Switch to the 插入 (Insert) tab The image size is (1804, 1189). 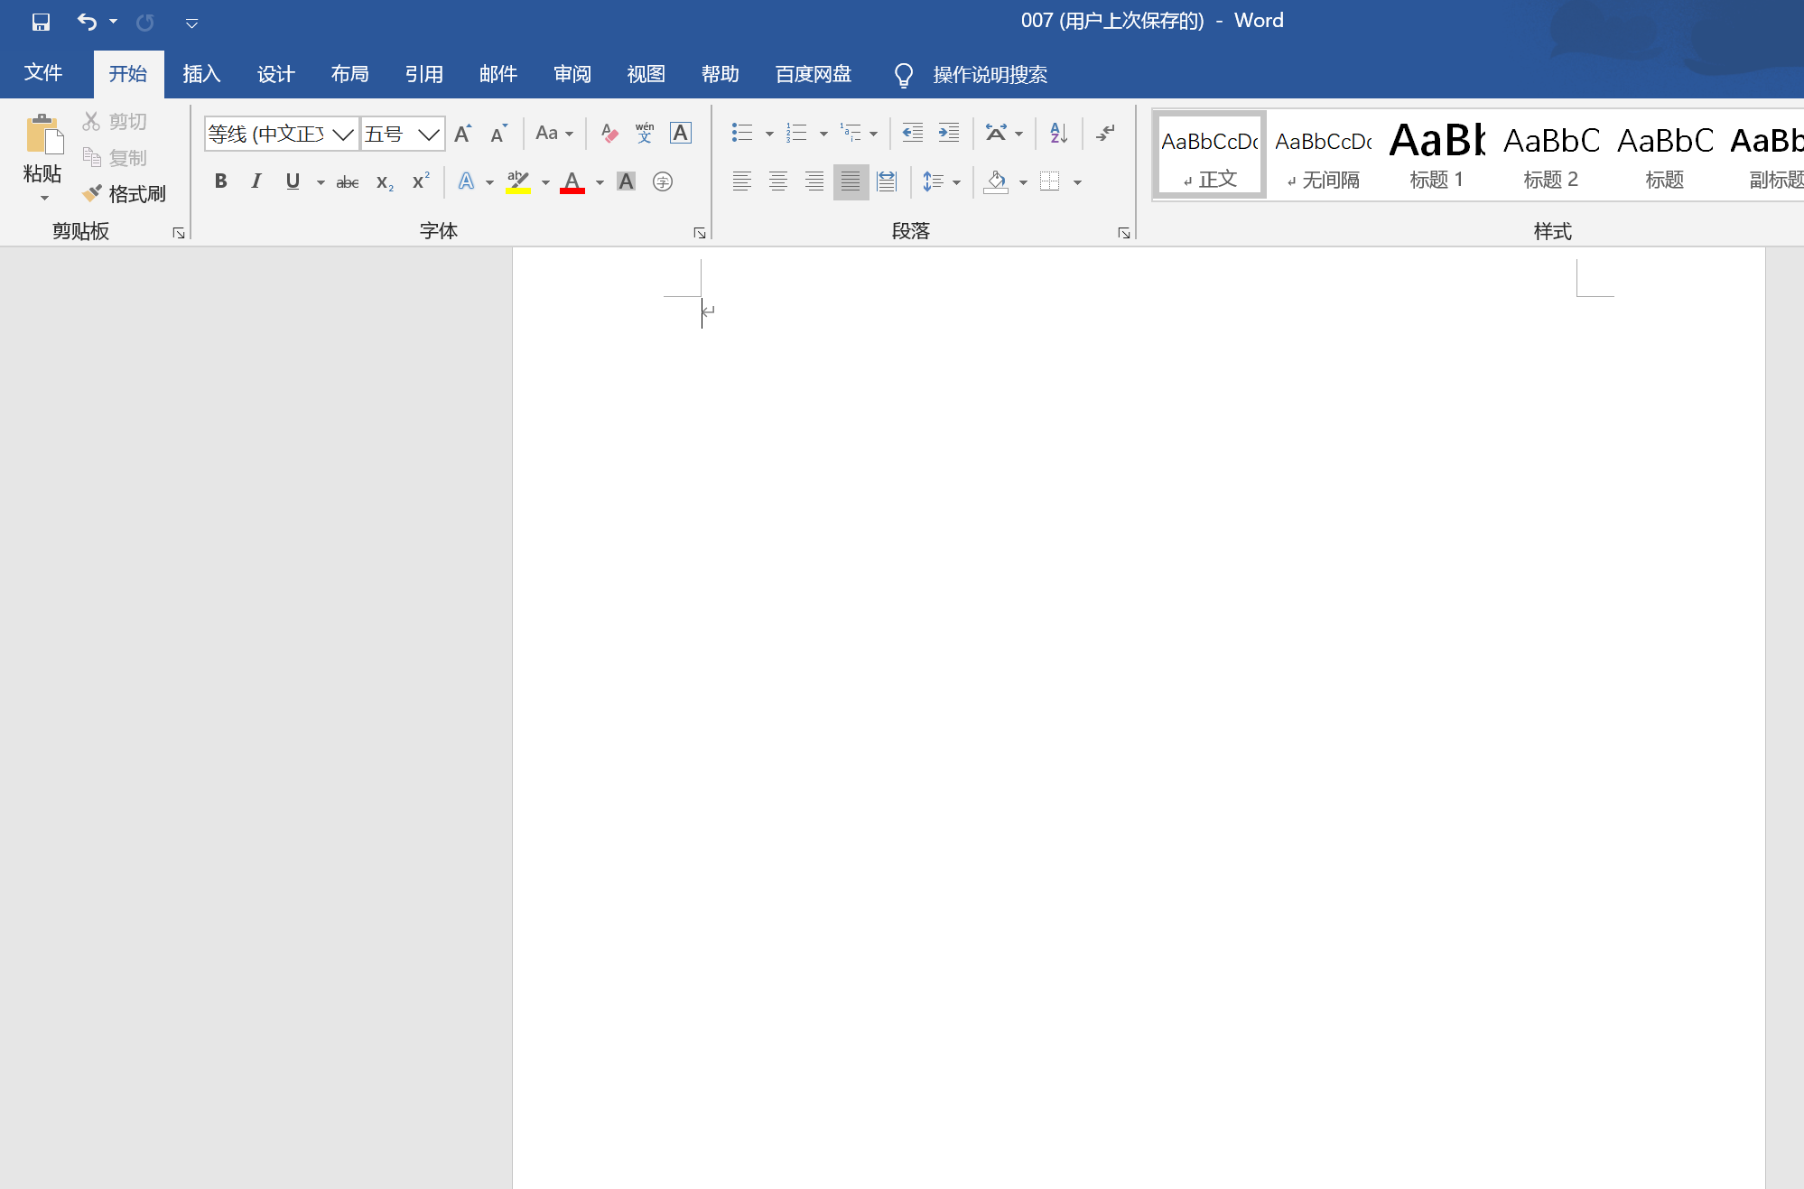coord(201,74)
